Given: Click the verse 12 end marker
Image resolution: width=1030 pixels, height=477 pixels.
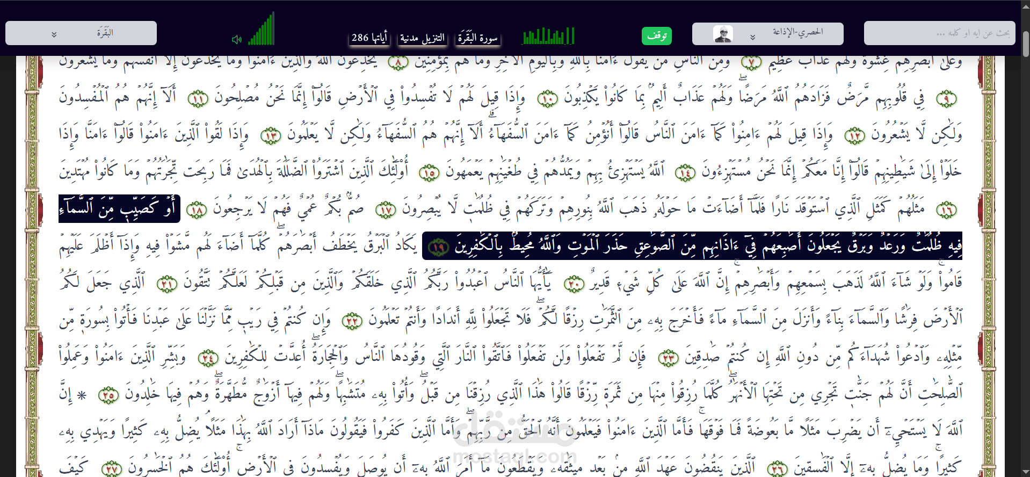Looking at the screenshot, I should tap(855, 136).
